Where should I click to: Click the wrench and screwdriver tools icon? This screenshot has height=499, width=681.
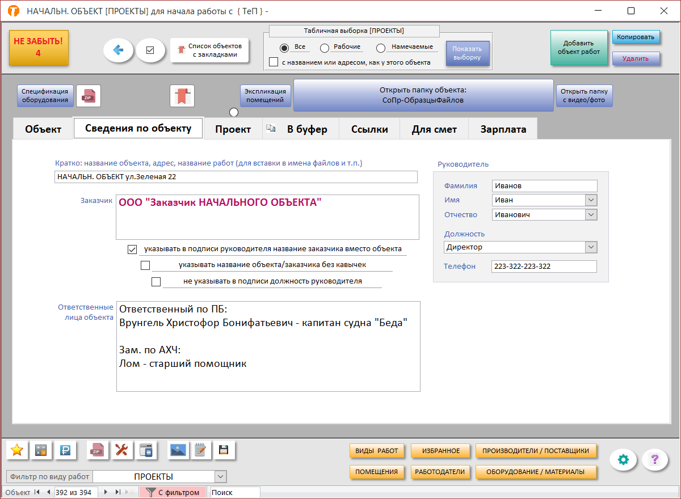(121, 450)
